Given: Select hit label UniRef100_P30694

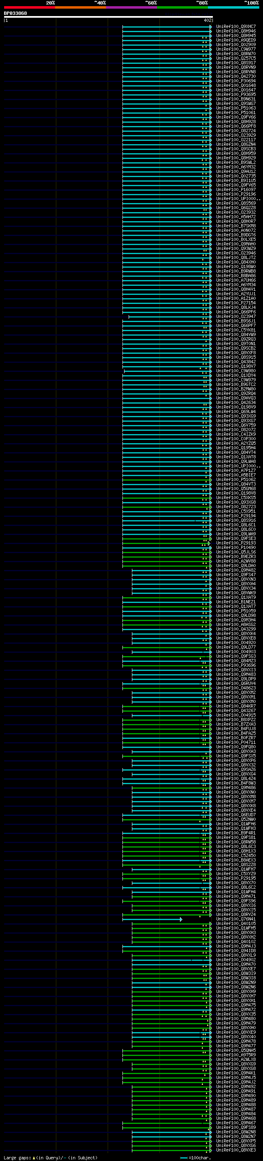Looking at the screenshot, I should point(236,81).
